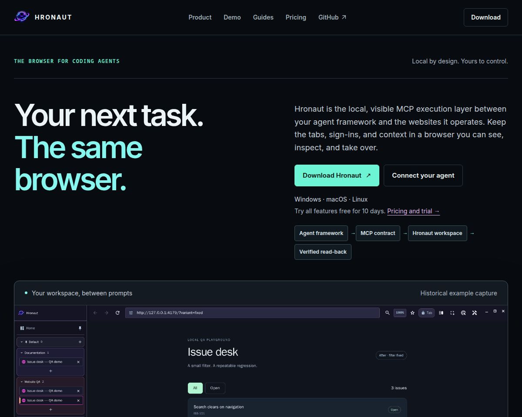Click the 127.0.0.1:4179 address field
This screenshot has width=522, height=417.
click(252, 313)
